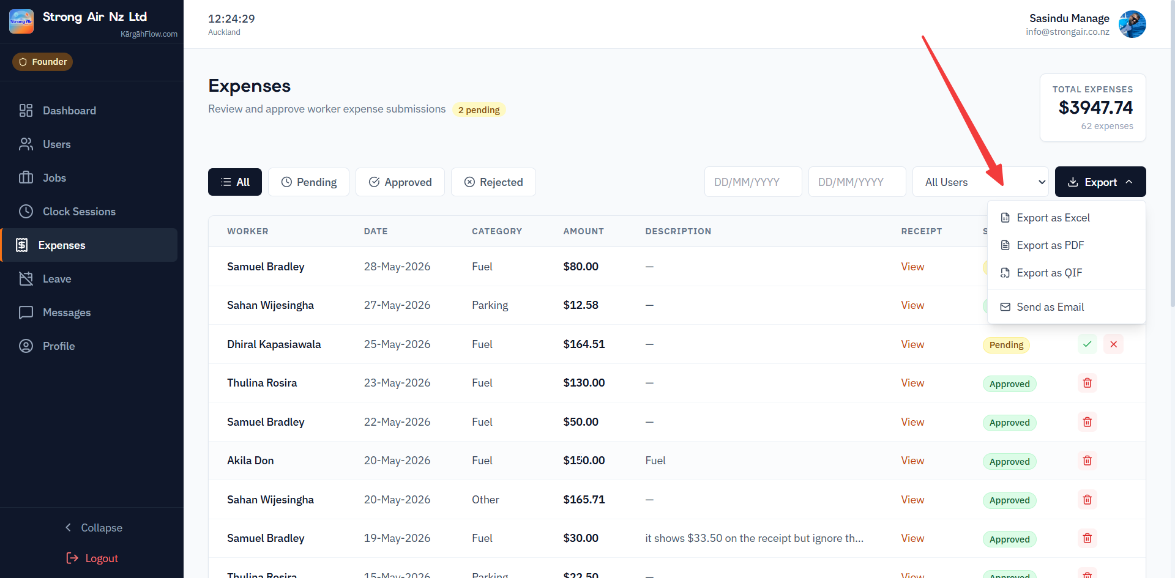Click the Strong Air company logo
This screenshot has height=578, width=1175.
click(21, 21)
